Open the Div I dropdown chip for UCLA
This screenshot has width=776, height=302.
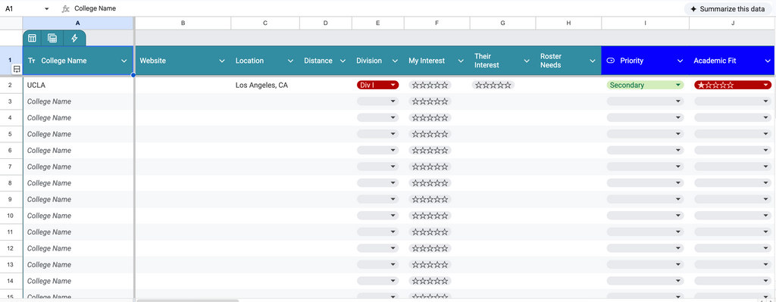pos(377,85)
